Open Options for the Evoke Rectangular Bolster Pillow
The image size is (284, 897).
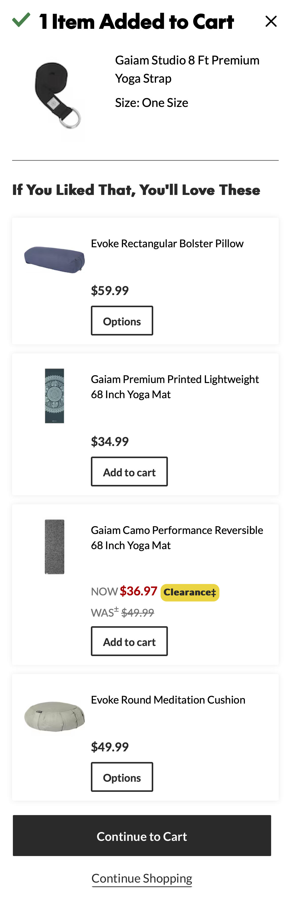coord(122,320)
